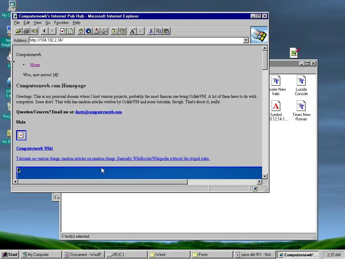Click vertical scrollbar down arrow in Explorer
The image size is (345, 259).
click(x=265, y=176)
